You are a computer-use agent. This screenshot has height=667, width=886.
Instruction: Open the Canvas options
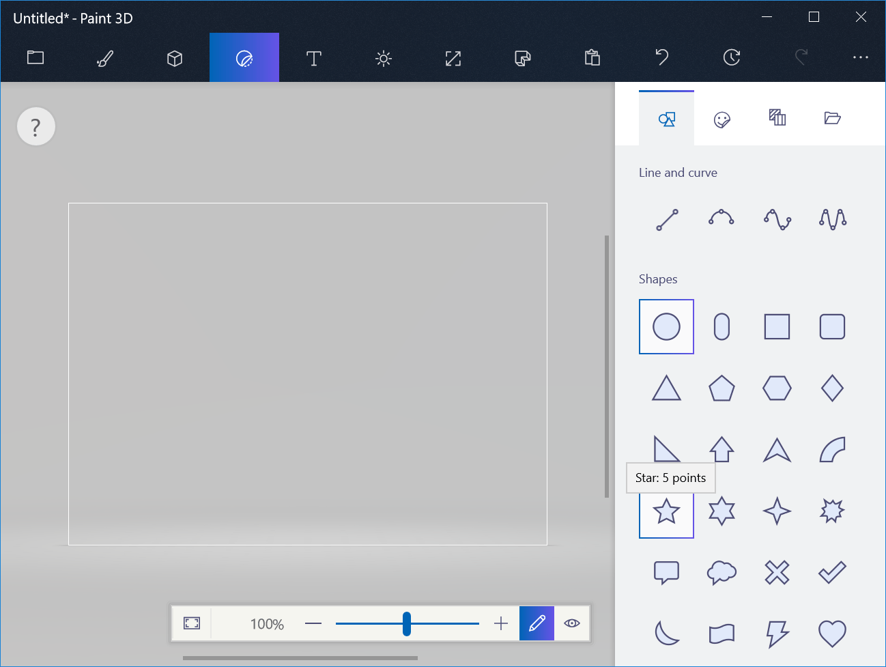click(x=453, y=58)
